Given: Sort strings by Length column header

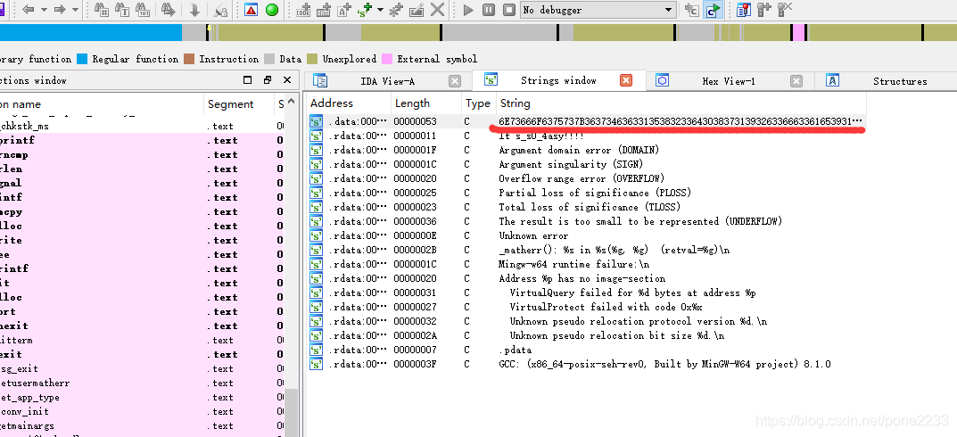Looking at the screenshot, I should tap(425, 103).
